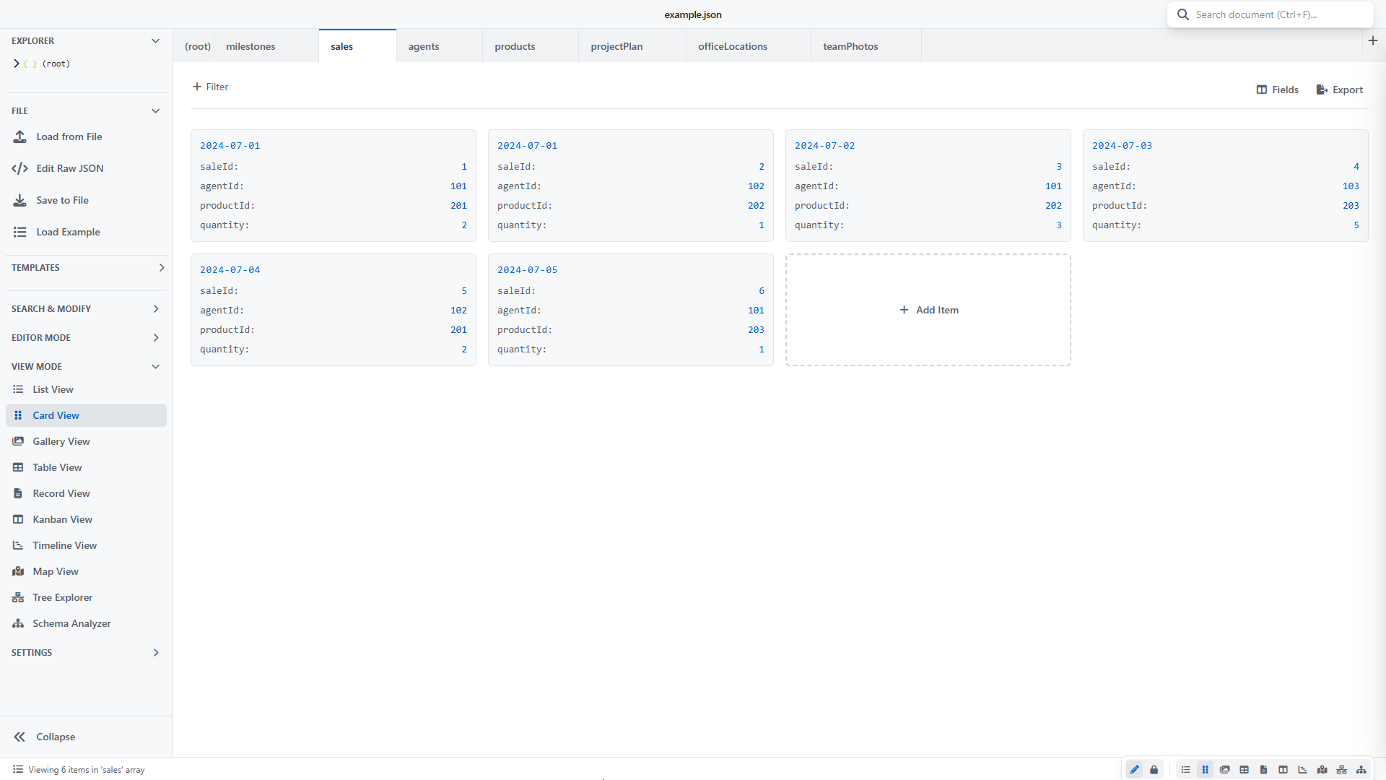Enable read-only mode with the lock icon

pyautogui.click(x=1154, y=769)
